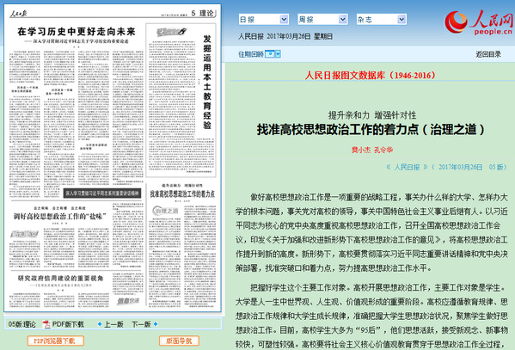
Task: Click the 版面导航 button
Action: coord(179,341)
